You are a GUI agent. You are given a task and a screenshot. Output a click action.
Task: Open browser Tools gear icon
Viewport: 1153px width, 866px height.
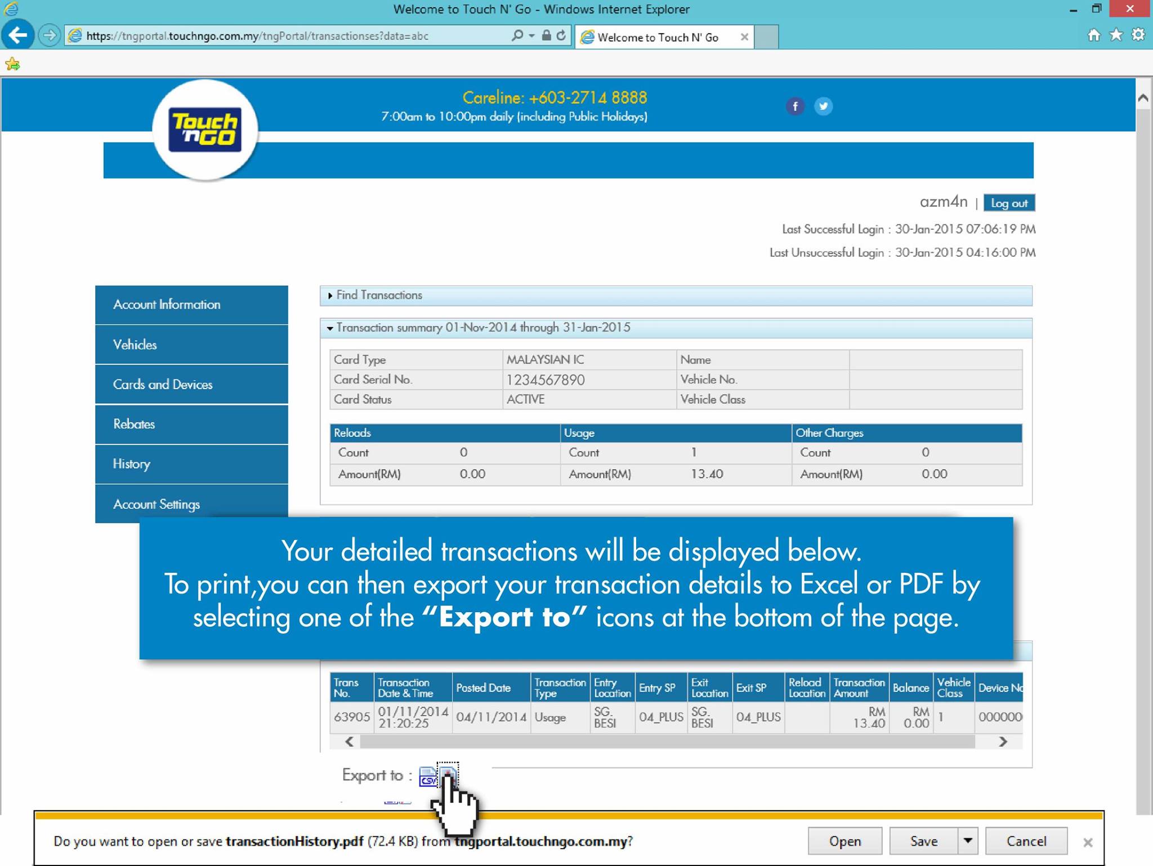pos(1138,35)
